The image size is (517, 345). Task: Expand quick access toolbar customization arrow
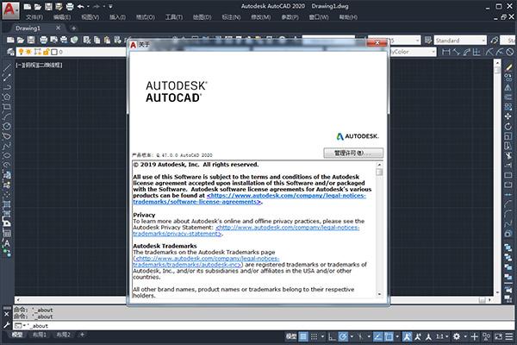(x=110, y=6)
